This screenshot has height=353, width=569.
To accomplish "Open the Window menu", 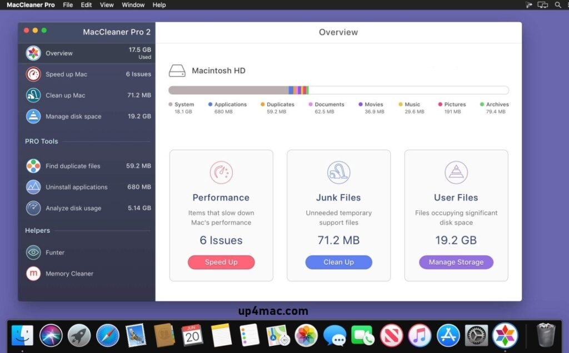I will pyautogui.click(x=133, y=5).
